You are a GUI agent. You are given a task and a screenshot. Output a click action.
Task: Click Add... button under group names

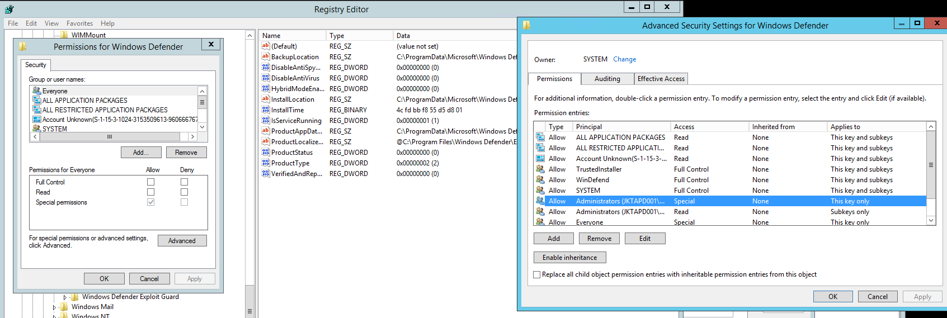(141, 153)
